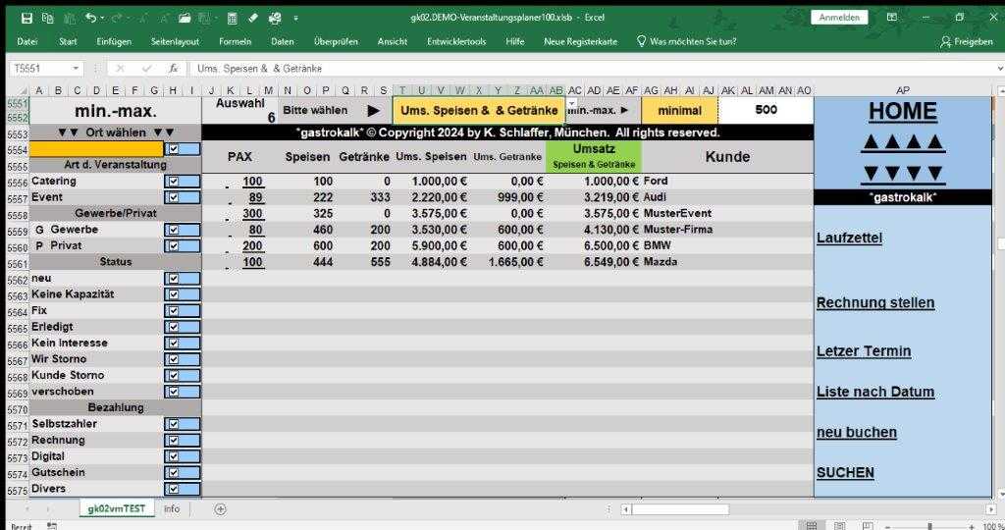Add a new sheet with plus icon
The height and width of the screenshot is (530, 1005).
[220, 508]
